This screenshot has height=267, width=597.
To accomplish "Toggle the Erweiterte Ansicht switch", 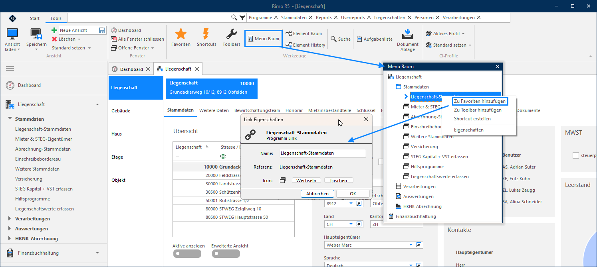I will (226, 253).
